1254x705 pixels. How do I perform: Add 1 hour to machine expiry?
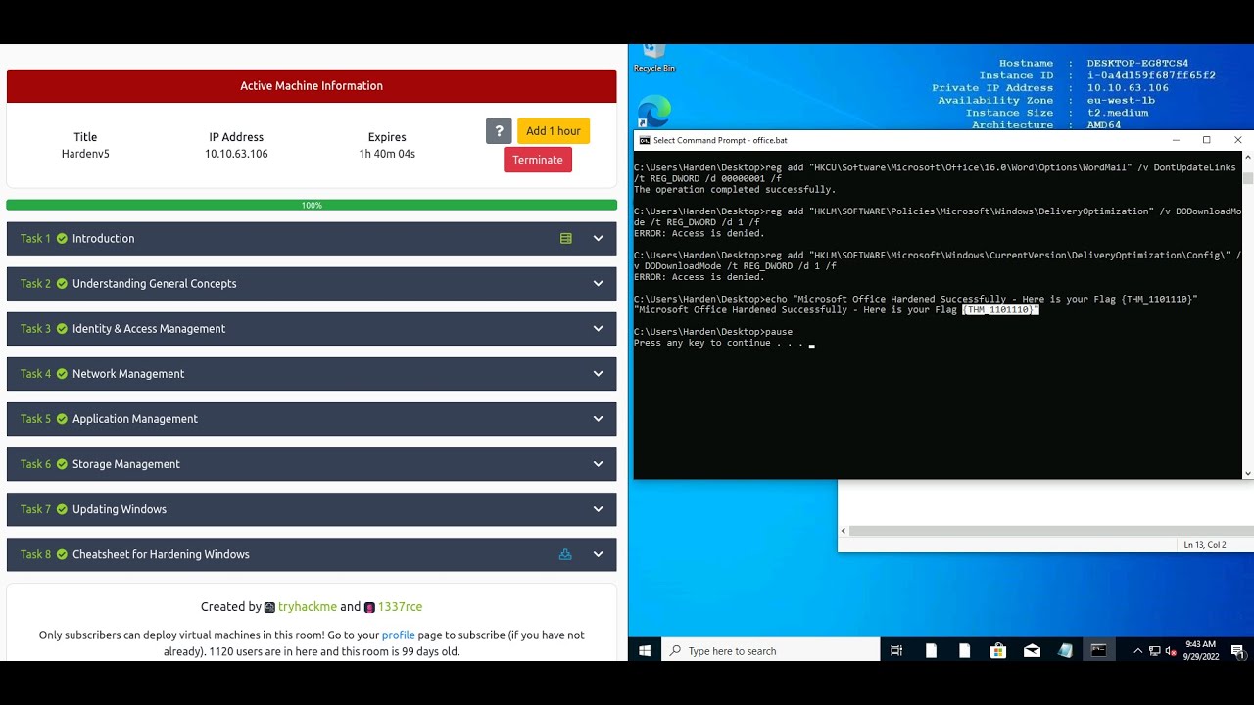[554, 130]
